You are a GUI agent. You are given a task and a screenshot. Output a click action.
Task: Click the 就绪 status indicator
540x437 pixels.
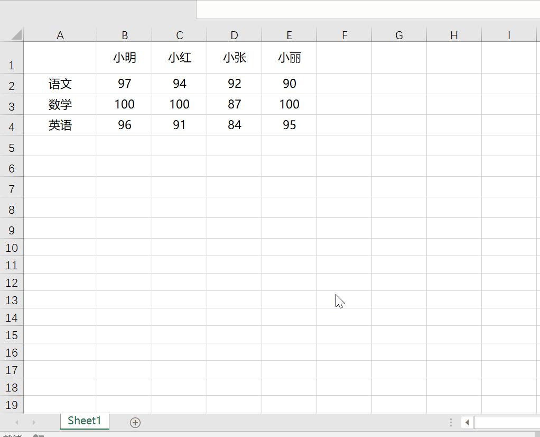tap(11, 434)
